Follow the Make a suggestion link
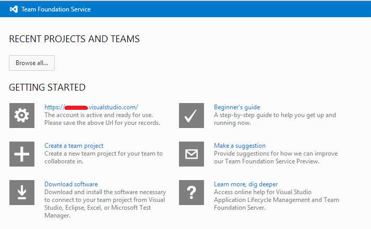371x229 pixels. tap(240, 146)
